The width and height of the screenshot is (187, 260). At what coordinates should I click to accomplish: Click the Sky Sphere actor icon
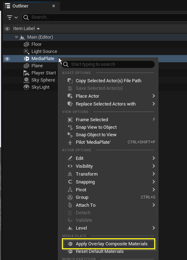click(26, 80)
